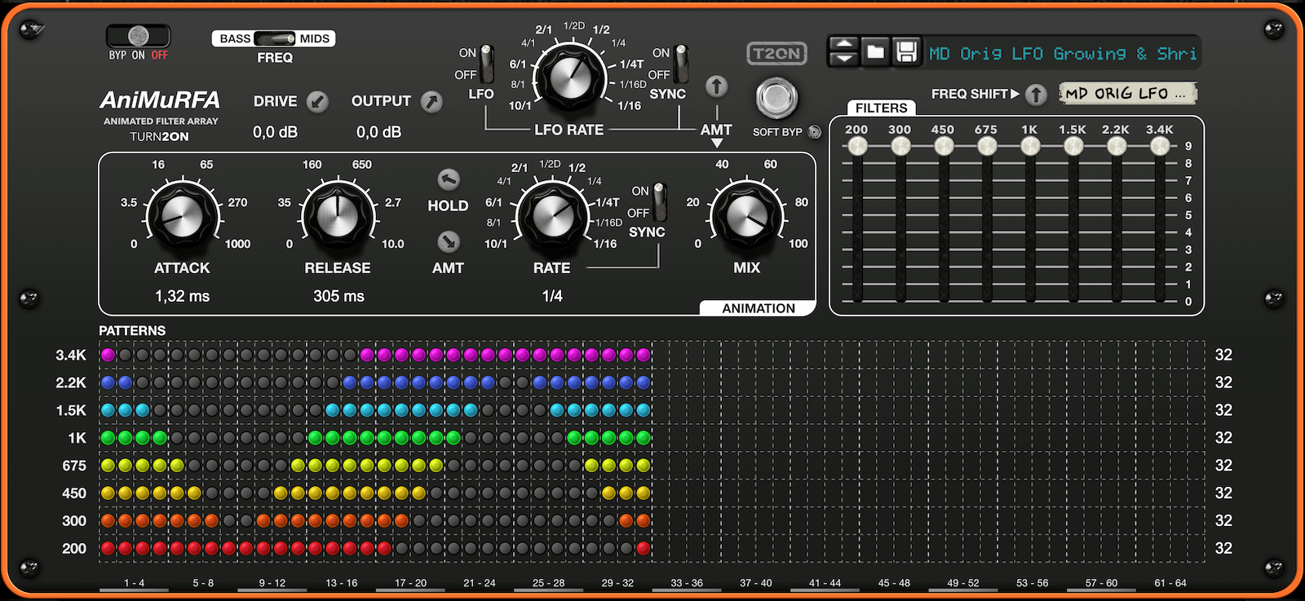The width and height of the screenshot is (1305, 601).
Task: Select pattern steps page 1 - 4
Action: tap(134, 584)
